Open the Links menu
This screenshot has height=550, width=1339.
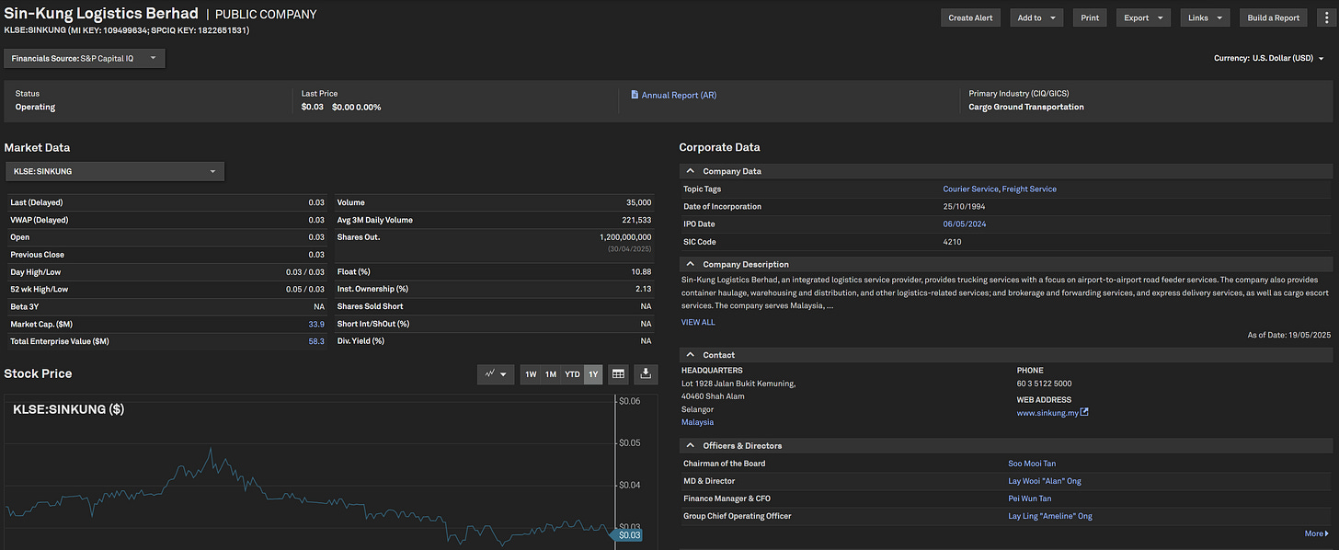(1205, 17)
